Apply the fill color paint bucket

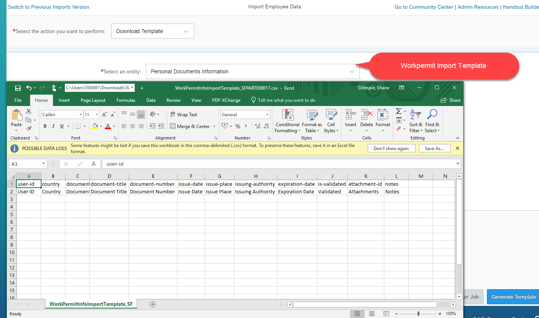[95, 126]
